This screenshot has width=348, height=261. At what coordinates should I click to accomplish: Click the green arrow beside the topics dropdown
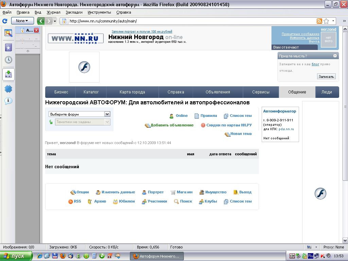51,122
